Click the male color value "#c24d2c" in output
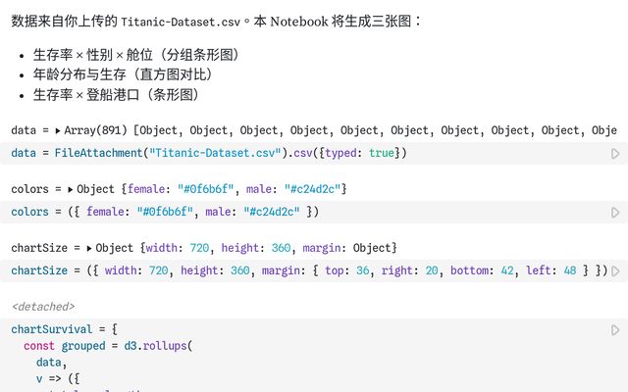This screenshot has width=628, height=392. tap(312, 189)
